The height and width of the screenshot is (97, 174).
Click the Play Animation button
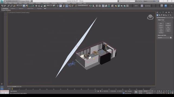coord(159,91)
